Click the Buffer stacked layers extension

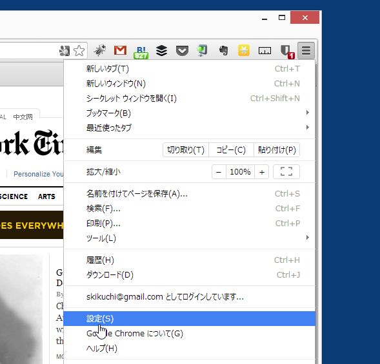tap(162, 51)
